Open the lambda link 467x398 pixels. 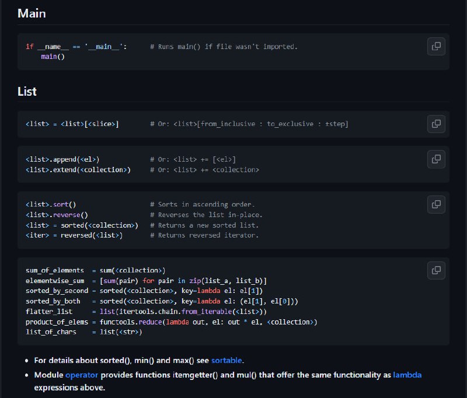(x=407, y=375)
